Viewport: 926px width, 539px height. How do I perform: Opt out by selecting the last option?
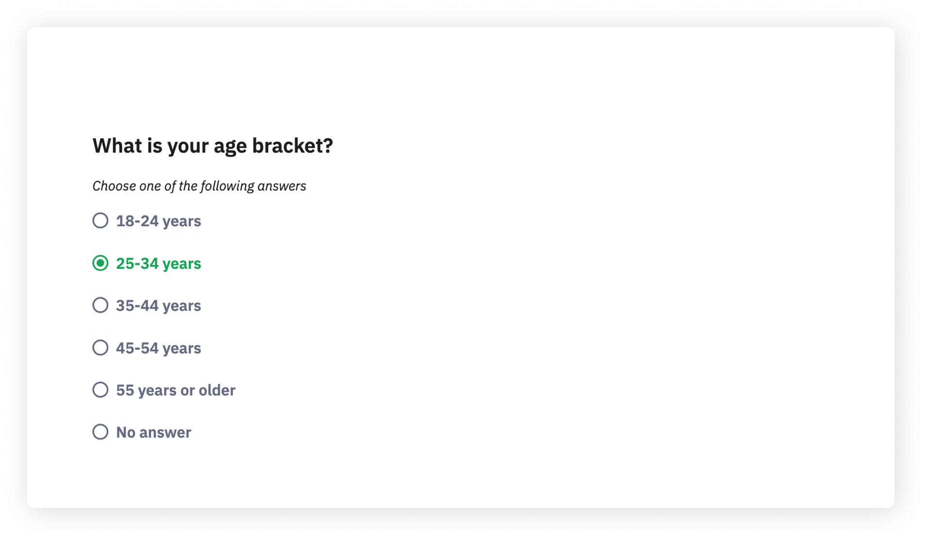point(100,432)
